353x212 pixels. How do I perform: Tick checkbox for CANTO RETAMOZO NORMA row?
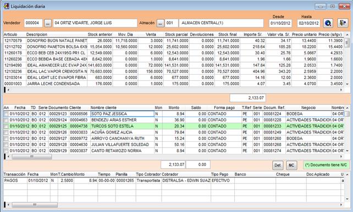[x=6, y=151]
